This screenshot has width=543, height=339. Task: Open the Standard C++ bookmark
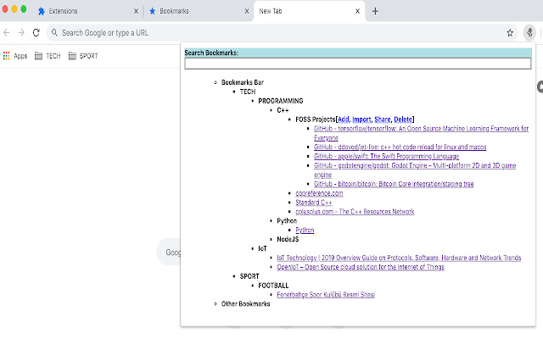click(313, 203)
